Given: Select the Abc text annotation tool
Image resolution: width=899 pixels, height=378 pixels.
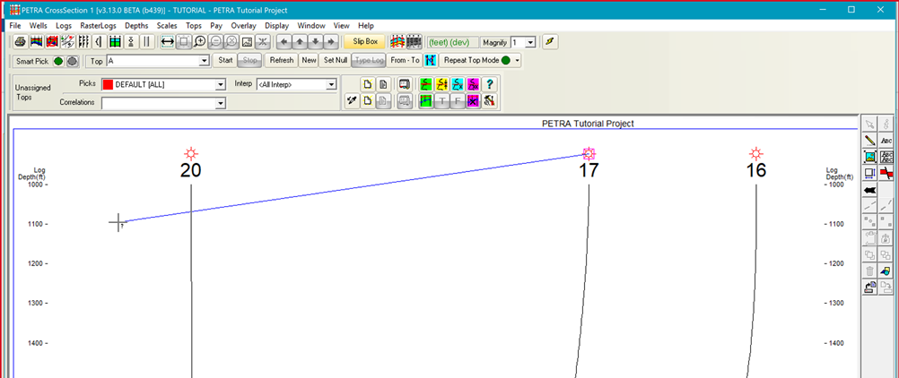Looking at the screenshot, I should click(x=886, y=140).
